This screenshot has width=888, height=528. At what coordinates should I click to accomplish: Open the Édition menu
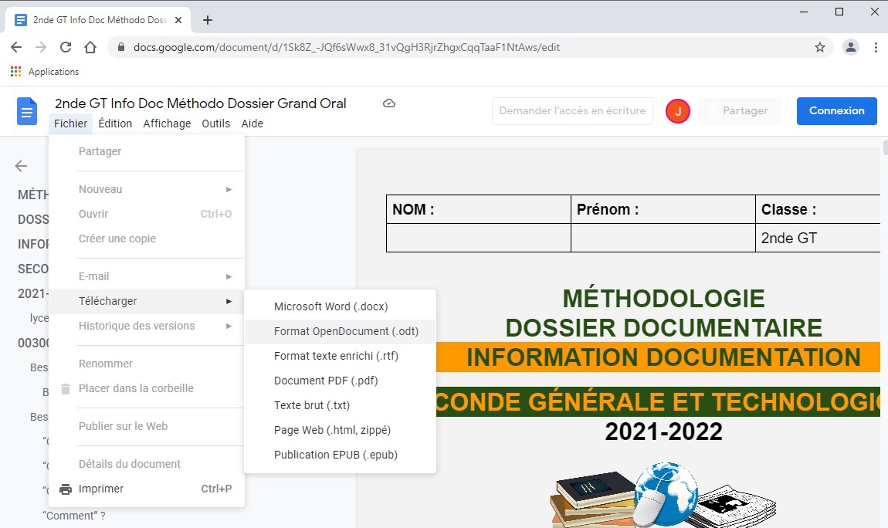click(x=115, y=124)
